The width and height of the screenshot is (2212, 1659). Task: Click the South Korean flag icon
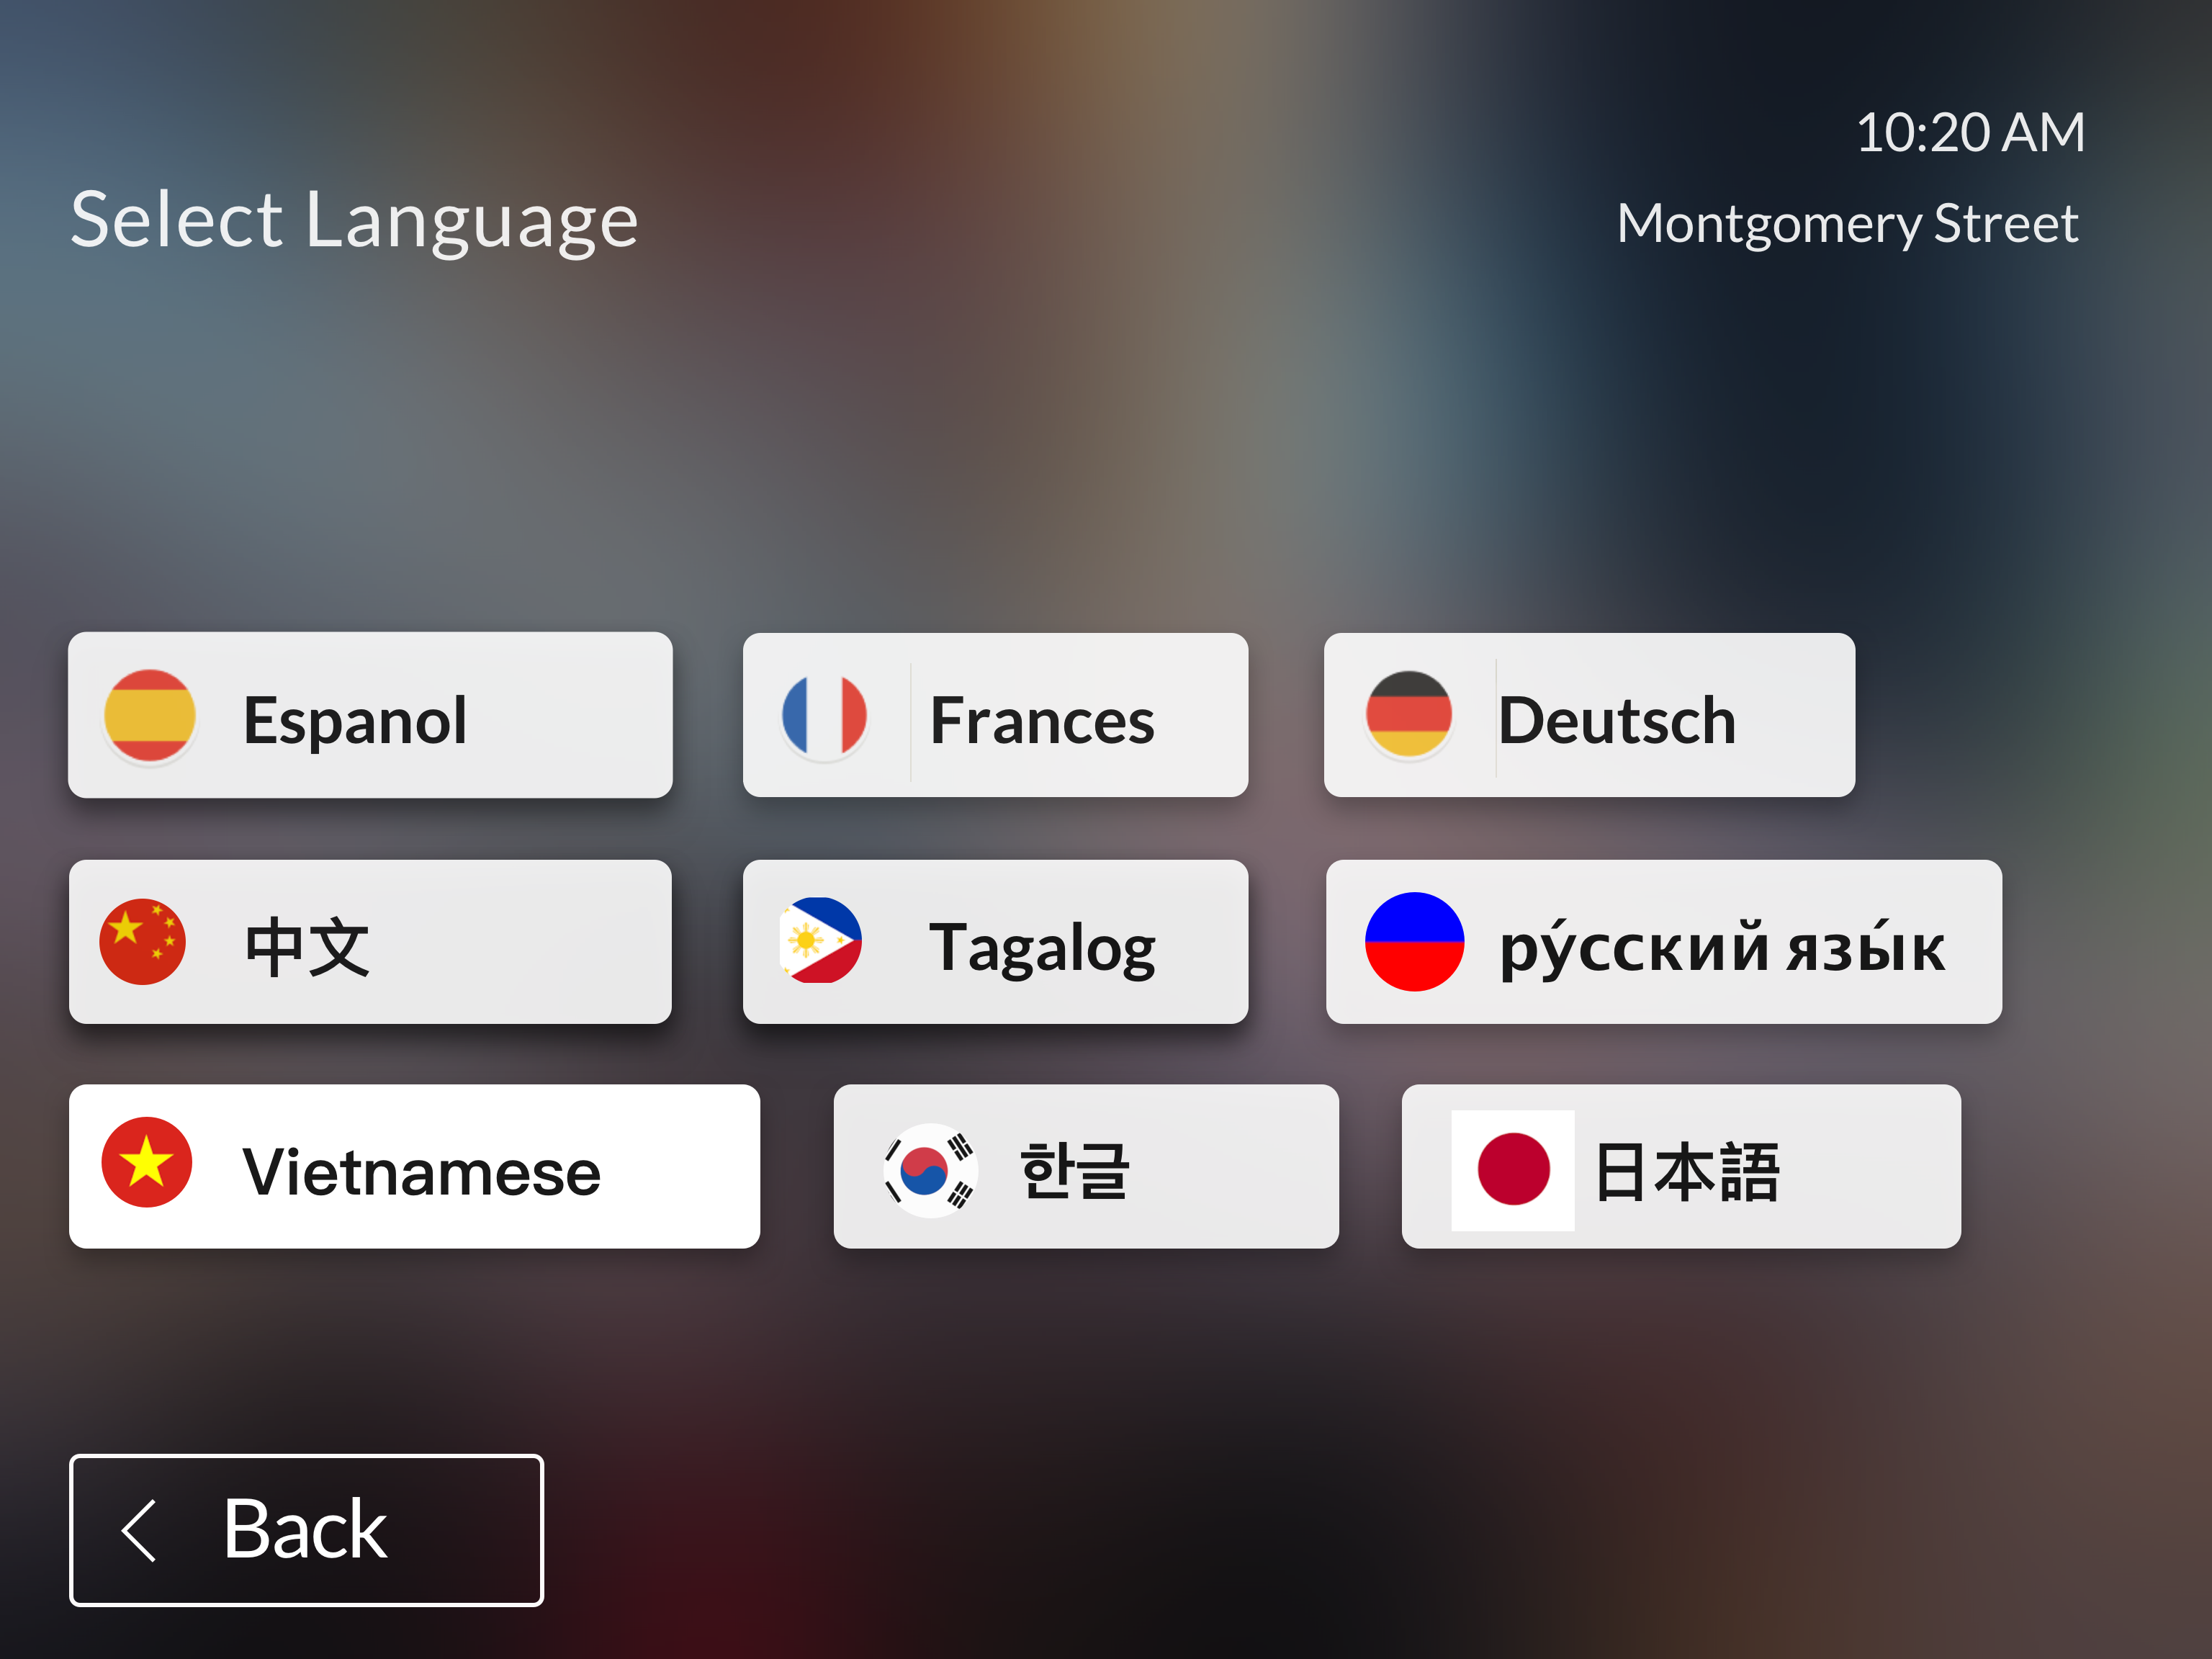tap(930, 1169)
